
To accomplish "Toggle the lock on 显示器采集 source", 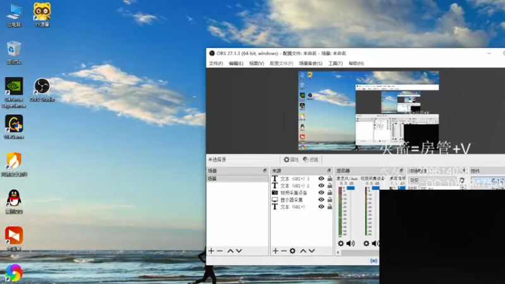I will [330, 199].
